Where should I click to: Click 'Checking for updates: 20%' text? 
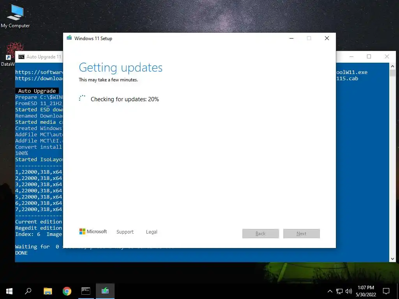point(125,99)
